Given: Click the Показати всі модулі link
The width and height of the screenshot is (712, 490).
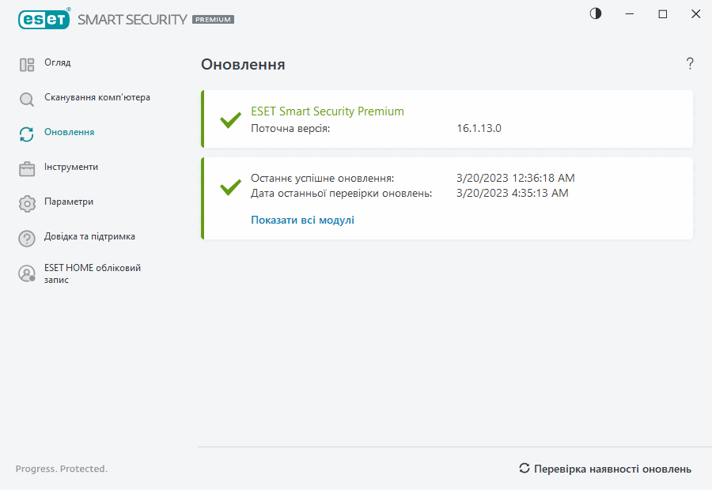Looking at the screenshot, I should (x=302, y=220).
